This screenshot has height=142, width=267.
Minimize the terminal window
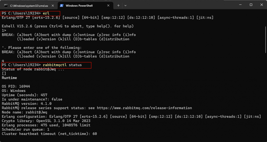coord(240,5)
